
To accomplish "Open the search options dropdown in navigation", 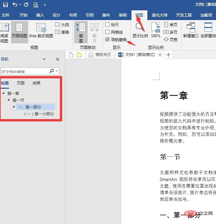I will point(57,71).
